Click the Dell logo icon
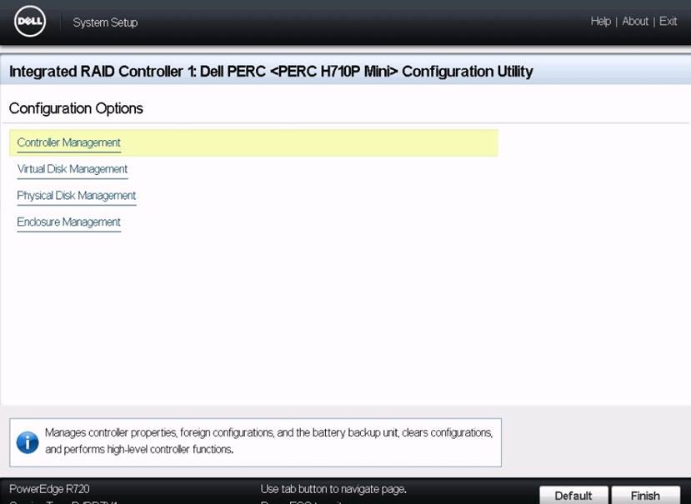Screen dimensions: 691x504 [30, 21]
